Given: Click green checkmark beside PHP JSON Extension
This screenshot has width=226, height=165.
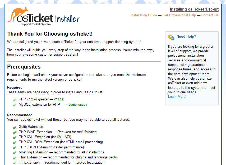Looking at the screenshot, I should (15, 147).
